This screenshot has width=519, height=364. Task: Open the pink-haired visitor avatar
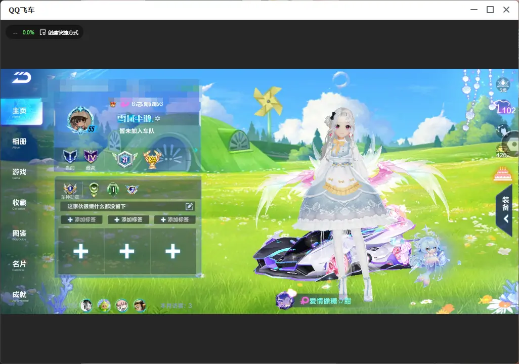(122, 305)
